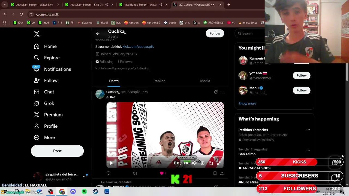Open video in picture-in-picture mode
This screenshot has width=349, height=196.
pyautogui.click(x=211, y=163)
